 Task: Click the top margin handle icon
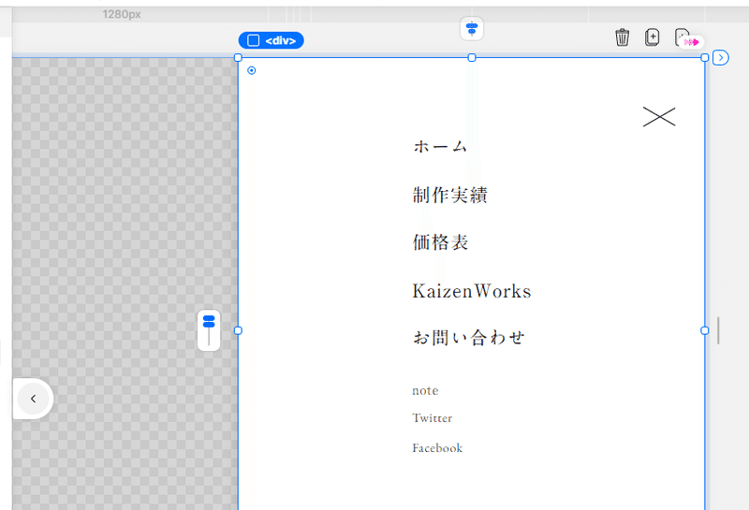pos(472,29)
